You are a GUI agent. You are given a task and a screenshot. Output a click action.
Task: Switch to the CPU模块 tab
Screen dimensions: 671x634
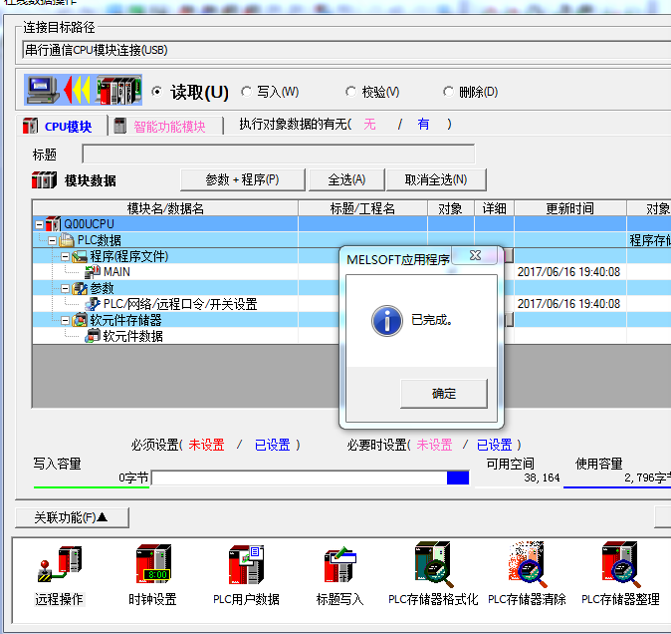[x=58, y=127]
